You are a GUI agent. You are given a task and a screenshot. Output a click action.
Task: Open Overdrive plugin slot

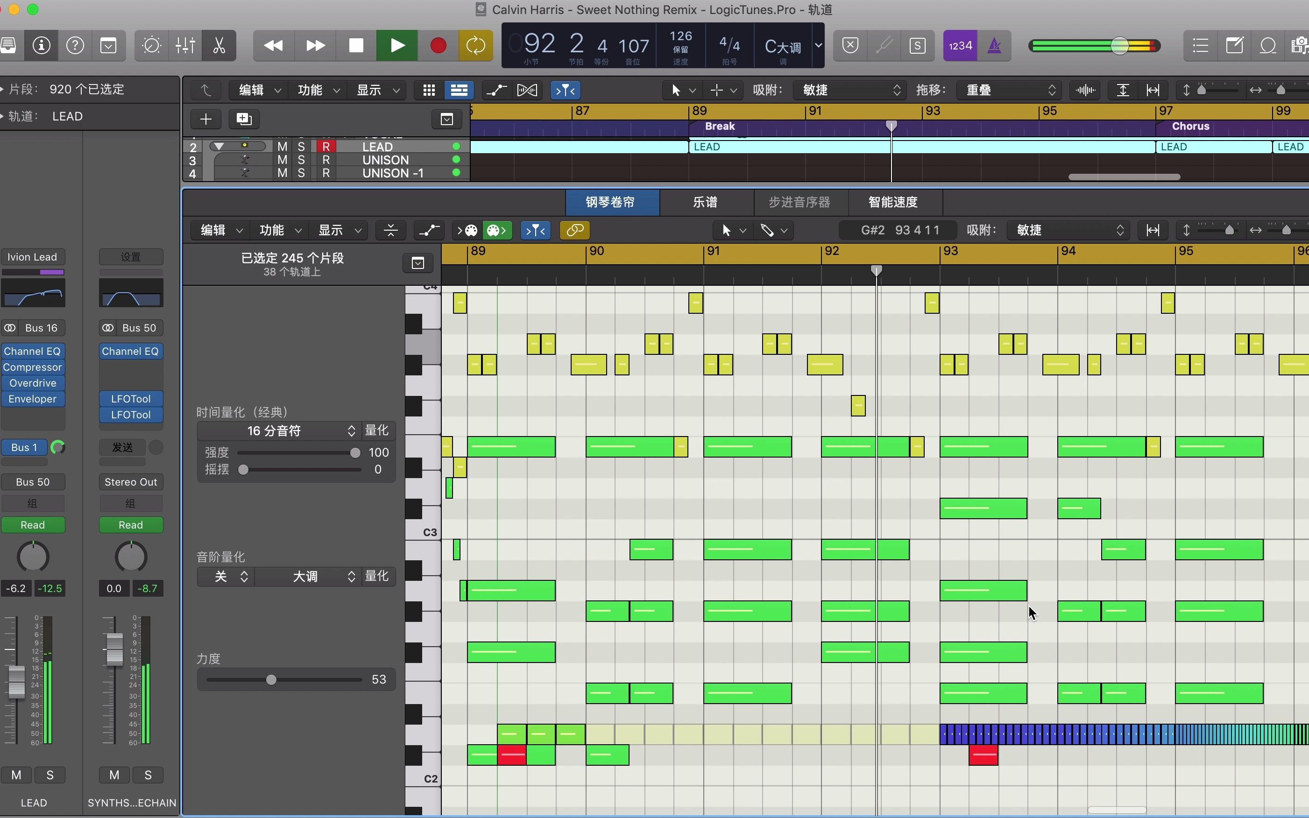point(33,383)
